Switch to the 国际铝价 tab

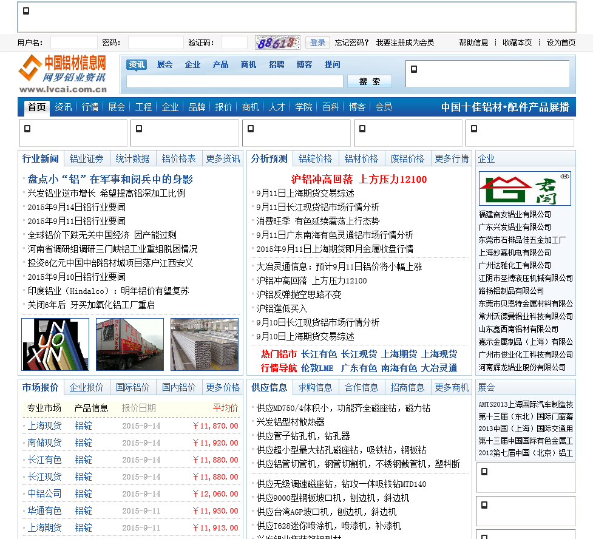pos(133,387)
